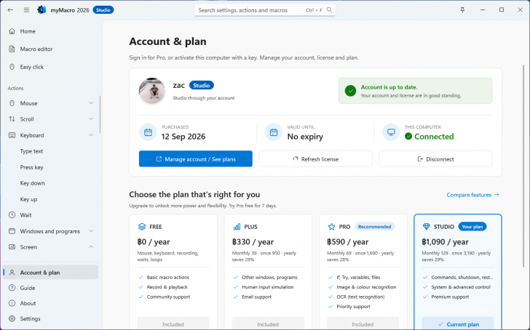This screenshot has width=530, height=330.
Task: Click the main content vertical scrollbar
Action: pos(524,165)
